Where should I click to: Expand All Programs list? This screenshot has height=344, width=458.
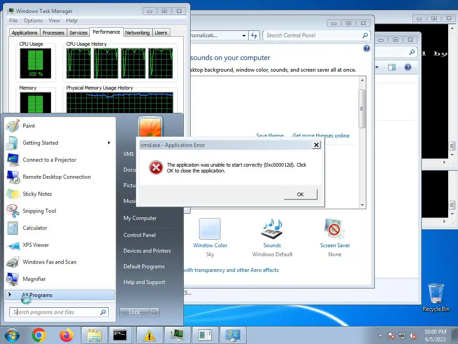click(x=60, y=295)
